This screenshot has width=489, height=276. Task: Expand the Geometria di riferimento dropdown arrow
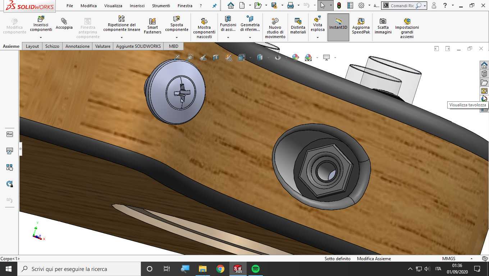(250, 37)
